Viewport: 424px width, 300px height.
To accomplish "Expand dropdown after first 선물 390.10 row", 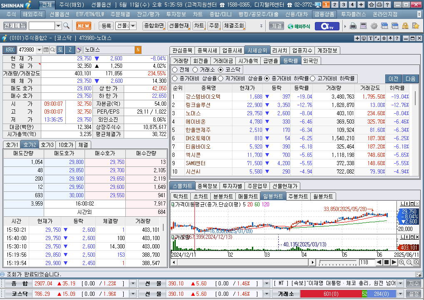I will coord(267,283).
